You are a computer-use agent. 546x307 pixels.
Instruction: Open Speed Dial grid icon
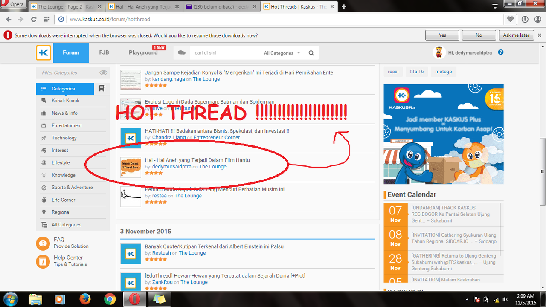tap(46, 20)
